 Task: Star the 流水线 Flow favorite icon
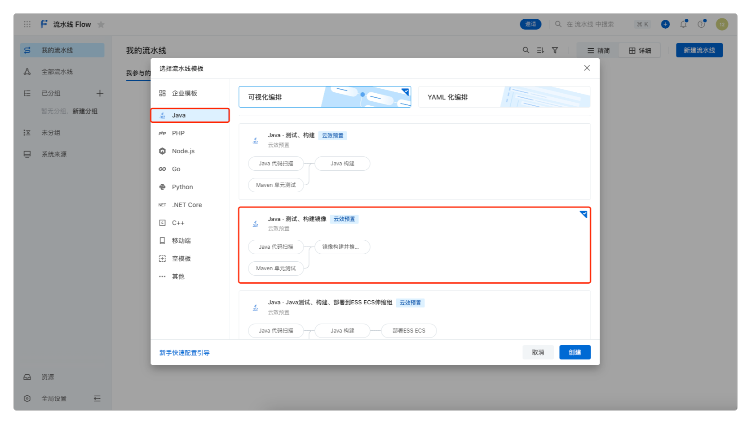[x=101, y=24]
